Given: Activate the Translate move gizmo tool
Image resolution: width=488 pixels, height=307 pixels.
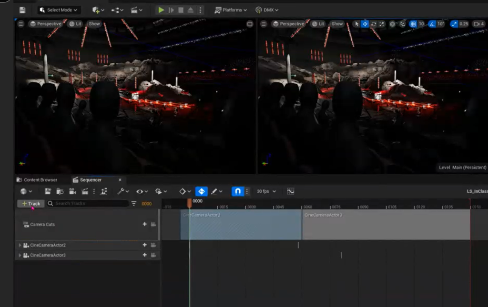Looking at the screenshot, I should tap(365, 24).
